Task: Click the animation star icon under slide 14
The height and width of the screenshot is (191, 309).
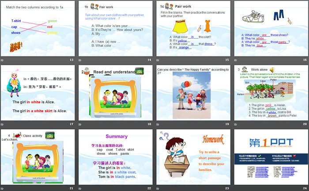Action: (x=80, y=60)
